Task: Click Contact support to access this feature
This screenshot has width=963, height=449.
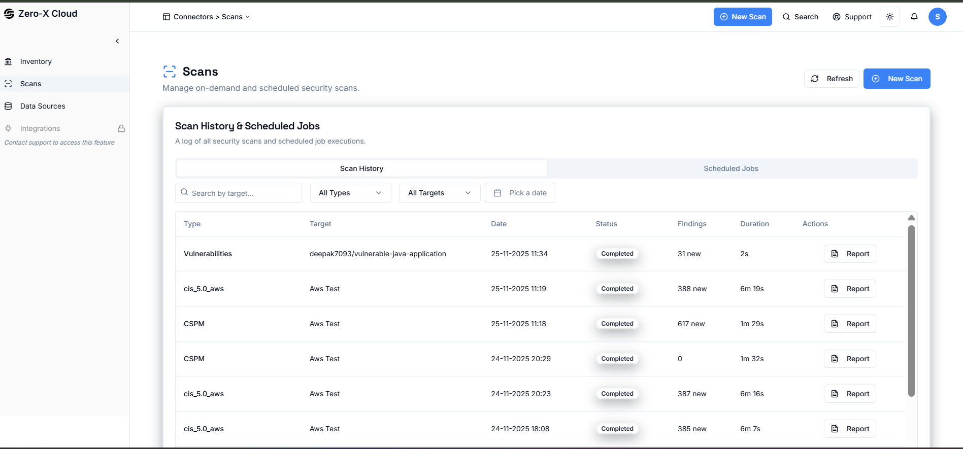Action: [59, 143]
